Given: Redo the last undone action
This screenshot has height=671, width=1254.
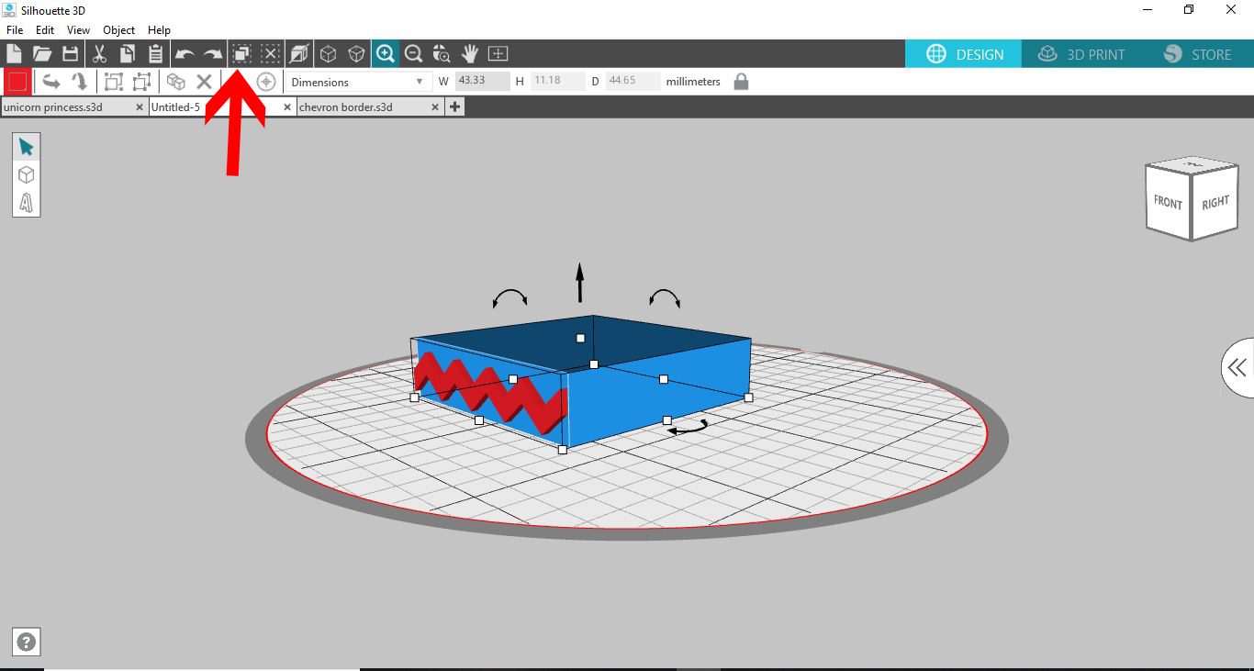Looking at the screenshot, I should (x=212, y=54).
